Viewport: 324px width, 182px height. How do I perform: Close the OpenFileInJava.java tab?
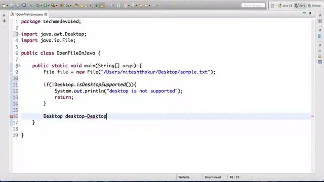(46, 14)
